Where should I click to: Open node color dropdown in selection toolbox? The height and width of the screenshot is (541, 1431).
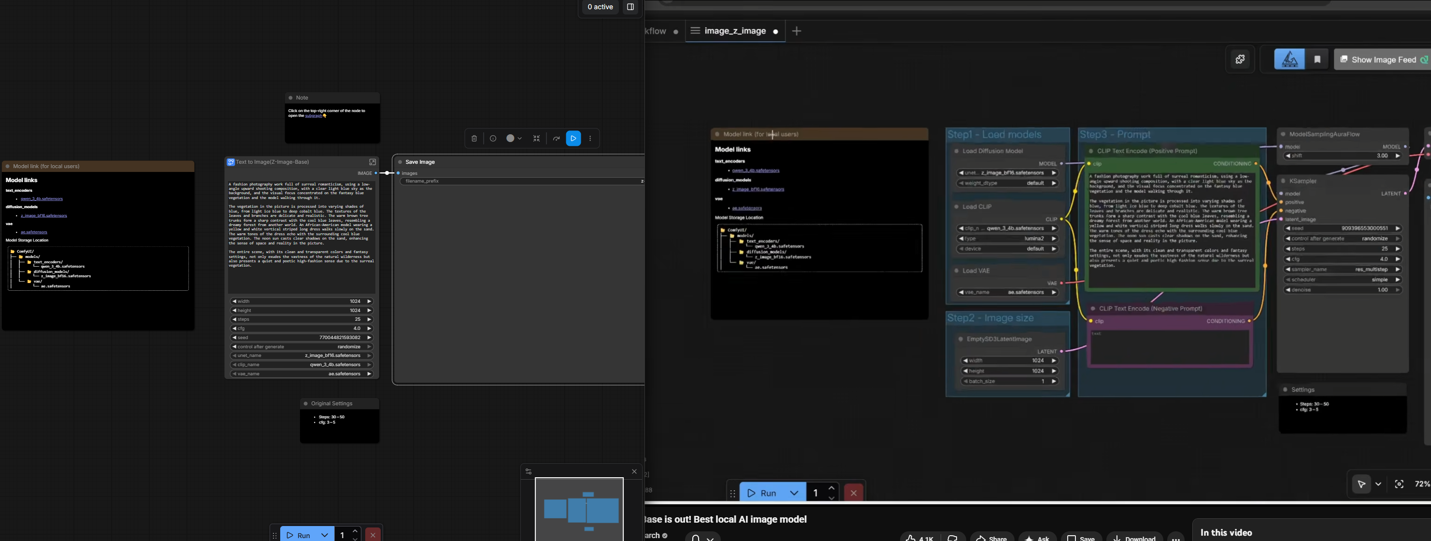pyautogui.click(x=519, y=138)
